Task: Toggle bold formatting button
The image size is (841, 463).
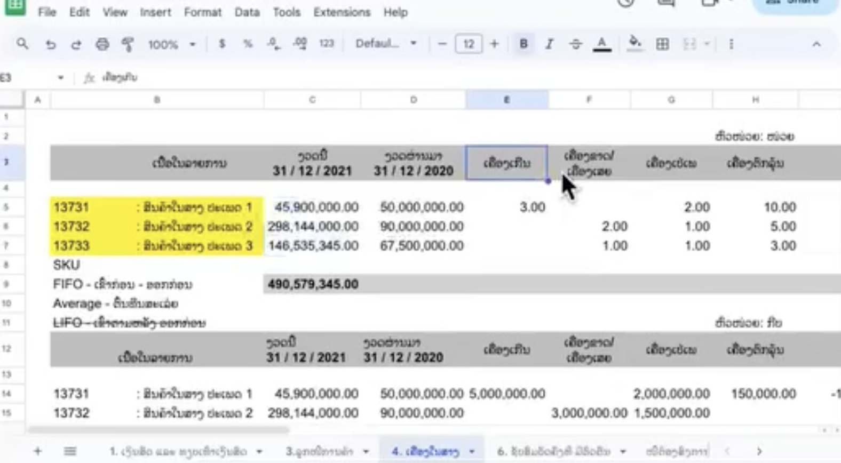Action: tap(523, 44)
